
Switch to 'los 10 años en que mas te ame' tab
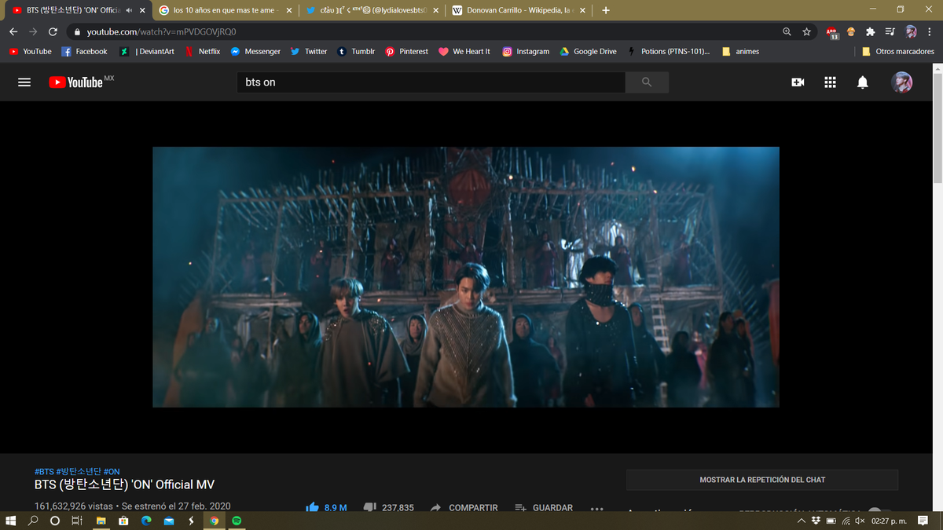(225, 10)
